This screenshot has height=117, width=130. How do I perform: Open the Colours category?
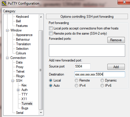coord(21,53)
